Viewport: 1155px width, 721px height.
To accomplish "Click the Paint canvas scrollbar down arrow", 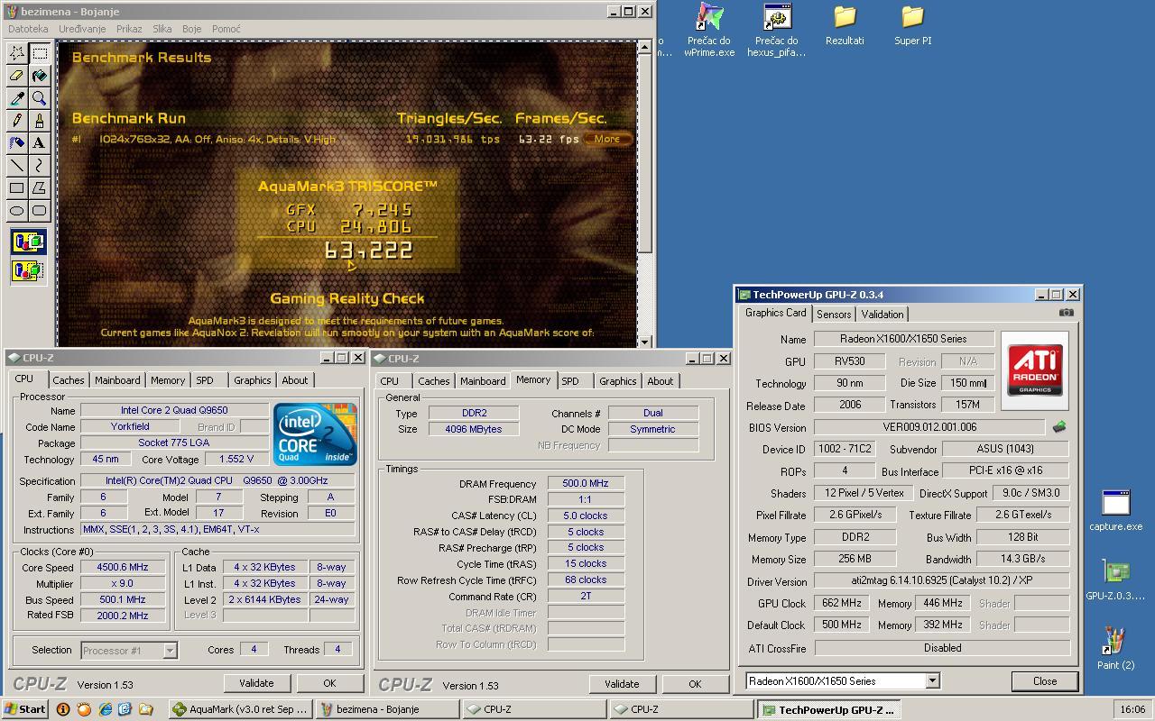I will pyautogui.click(x=645, y=341).
